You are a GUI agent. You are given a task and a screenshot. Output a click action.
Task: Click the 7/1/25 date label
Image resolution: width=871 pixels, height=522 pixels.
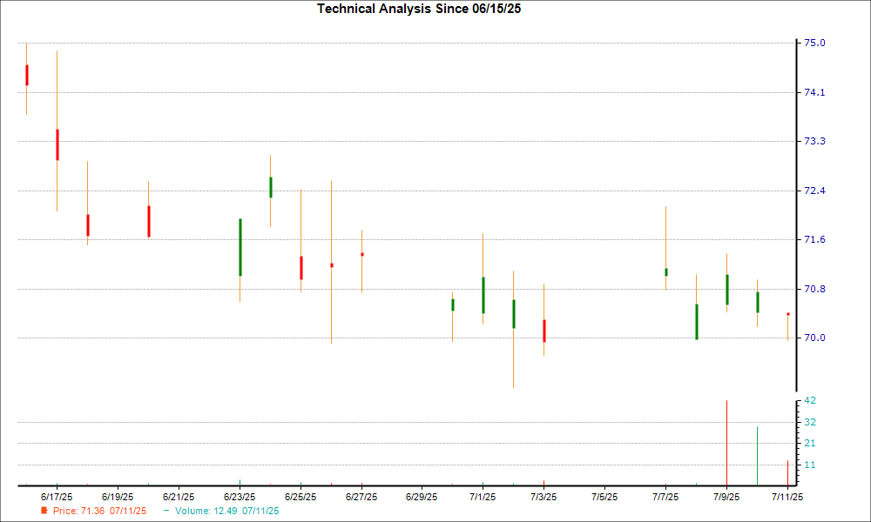point(483,497)
